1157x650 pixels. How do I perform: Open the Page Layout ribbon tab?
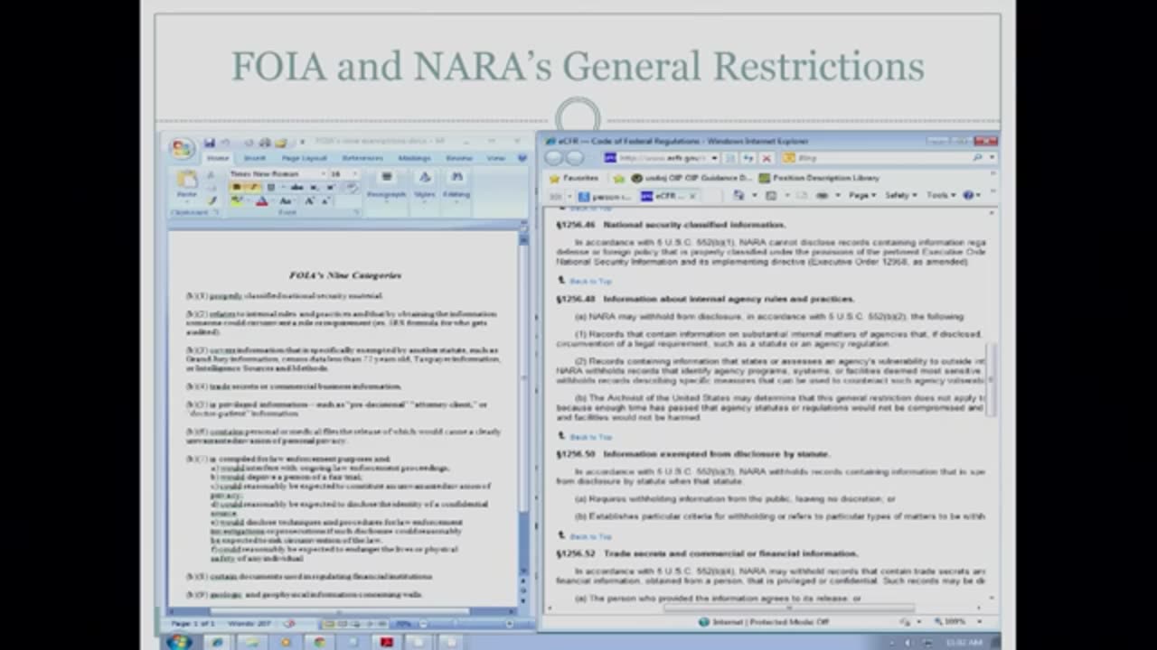304,158
